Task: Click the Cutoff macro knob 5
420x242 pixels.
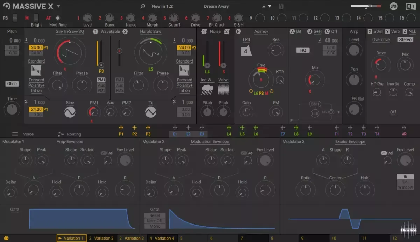Action: [174, 18]
